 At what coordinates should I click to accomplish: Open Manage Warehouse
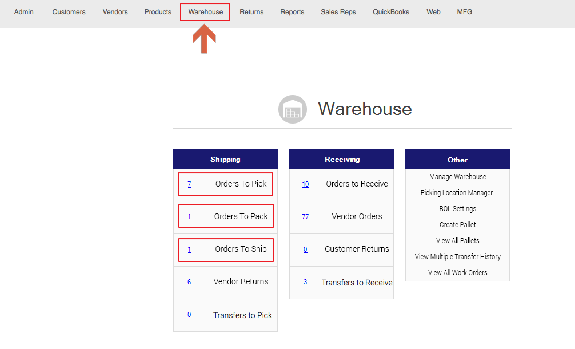coord(457,177)
